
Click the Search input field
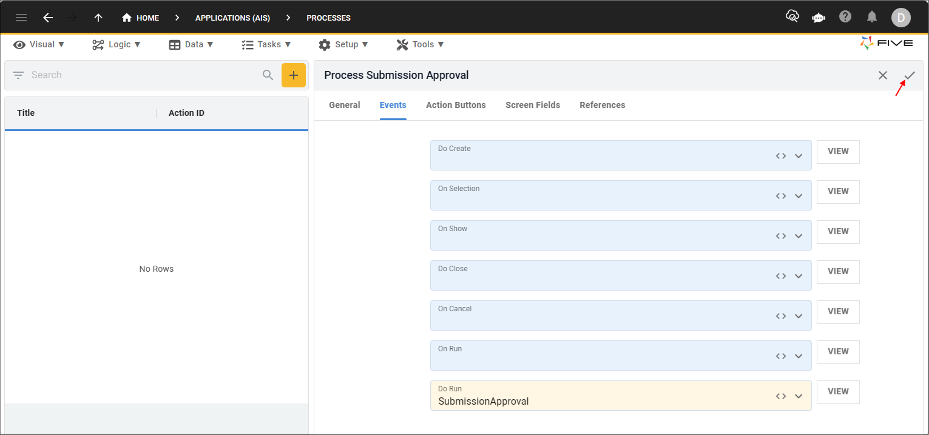click(143, 75)
